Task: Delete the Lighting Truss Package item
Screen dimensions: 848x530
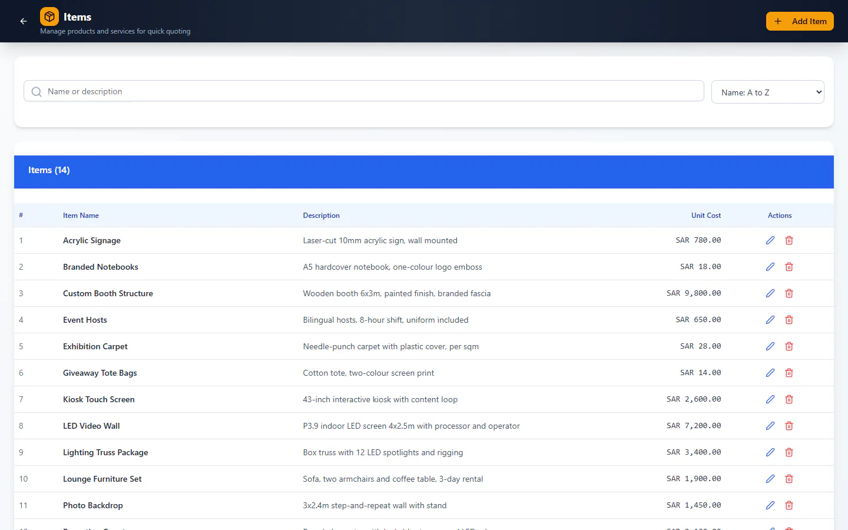Action: coord(789,452)
